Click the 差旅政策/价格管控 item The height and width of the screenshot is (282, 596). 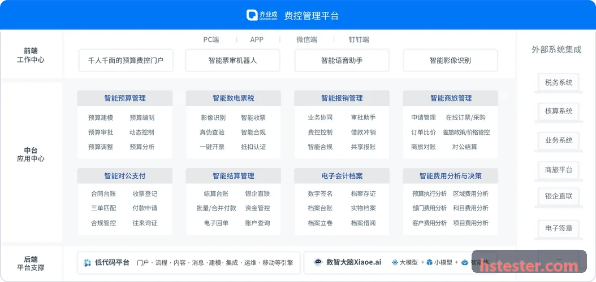pos(466,133)
